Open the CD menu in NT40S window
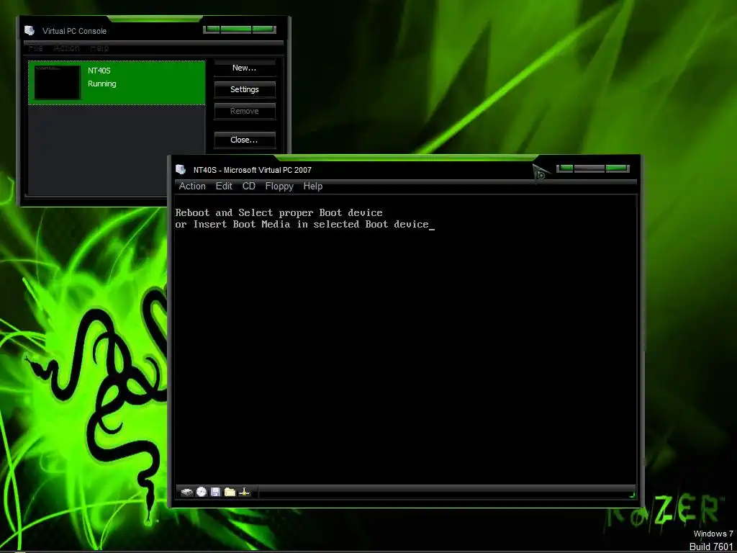 248,186
